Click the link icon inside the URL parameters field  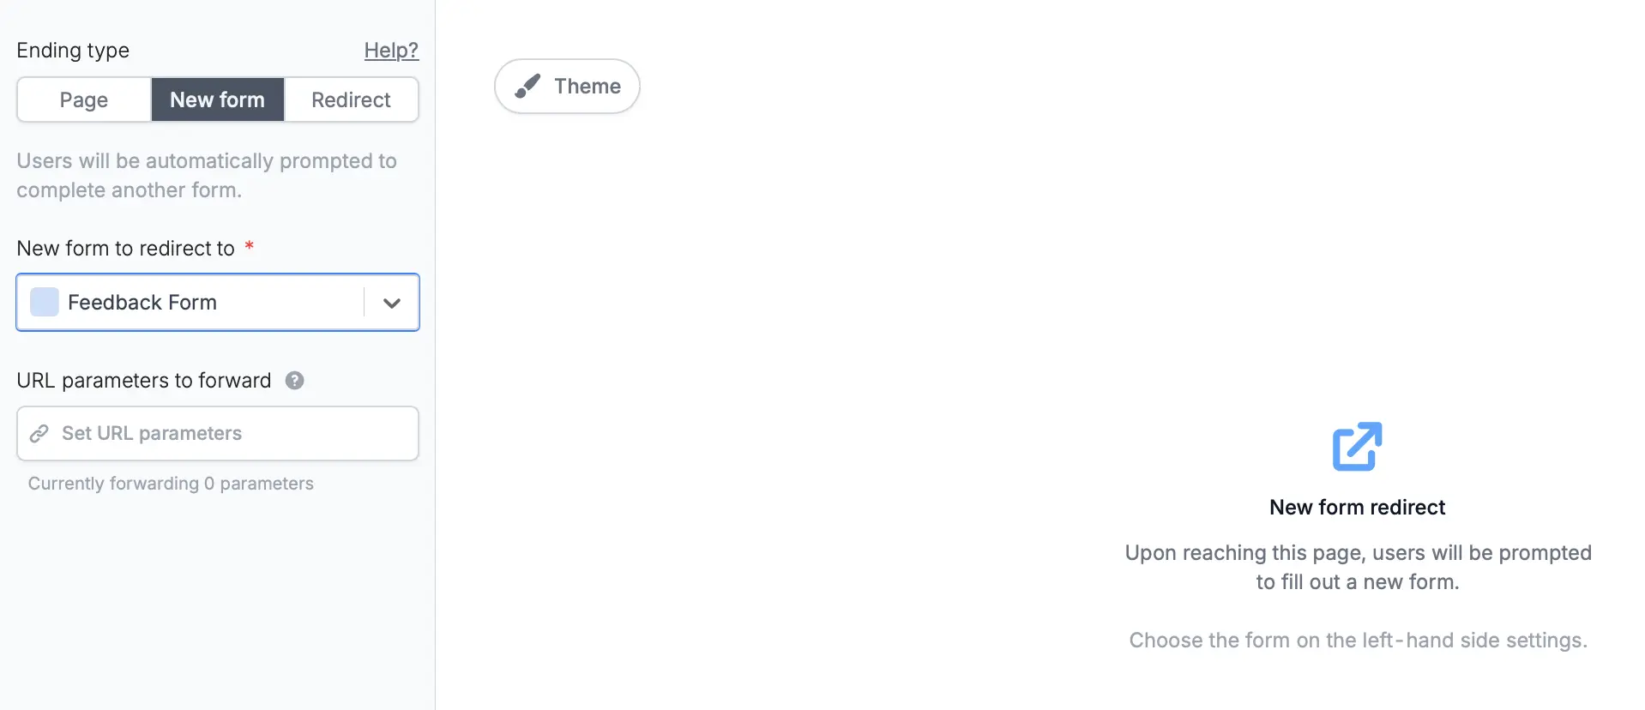[x=39, y=433]
